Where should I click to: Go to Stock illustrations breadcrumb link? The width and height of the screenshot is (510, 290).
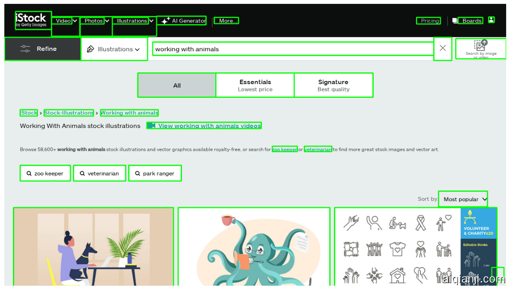[x=69, y=113]
